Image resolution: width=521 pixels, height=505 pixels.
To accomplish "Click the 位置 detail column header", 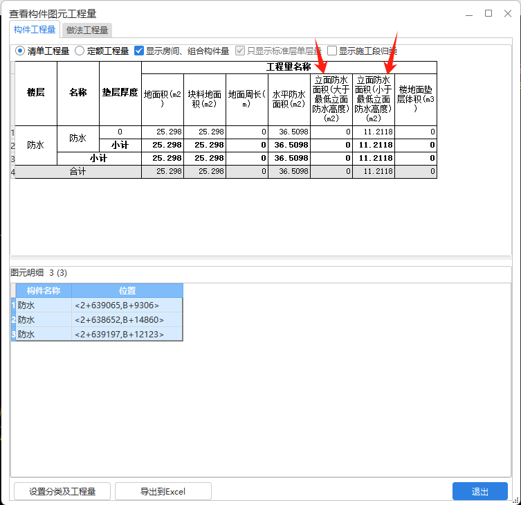I will coord(127,291).
